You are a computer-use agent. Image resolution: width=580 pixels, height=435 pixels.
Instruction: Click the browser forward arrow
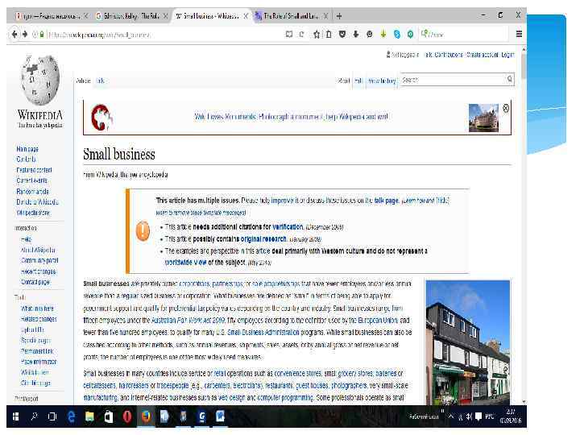tap(25, 35)
